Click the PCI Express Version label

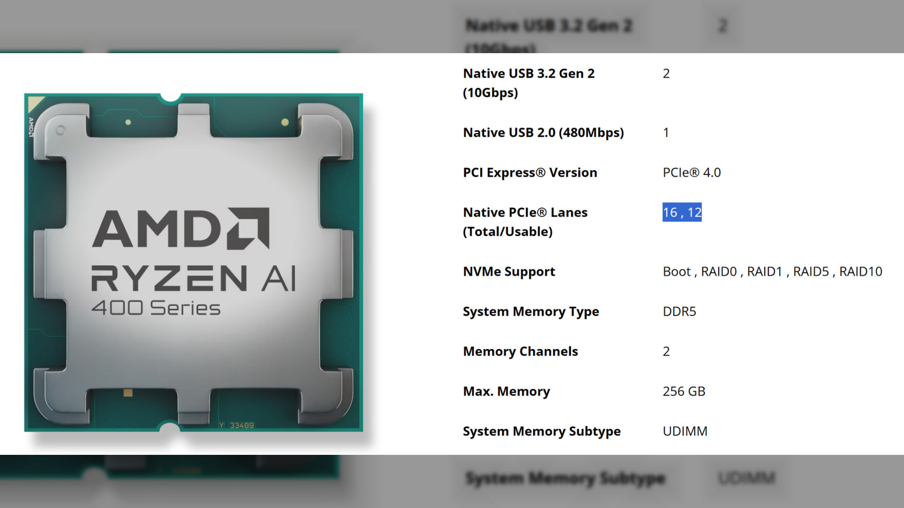tap(530, 172)
